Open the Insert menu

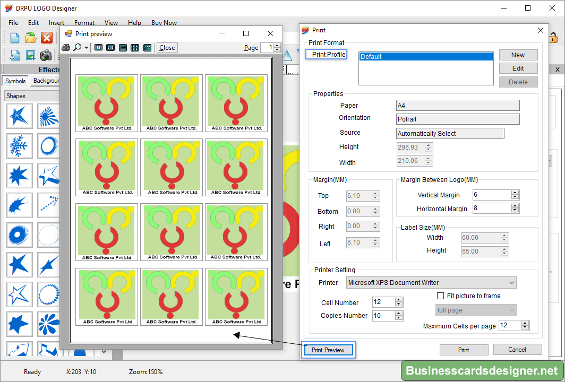[x=57, y=23]
